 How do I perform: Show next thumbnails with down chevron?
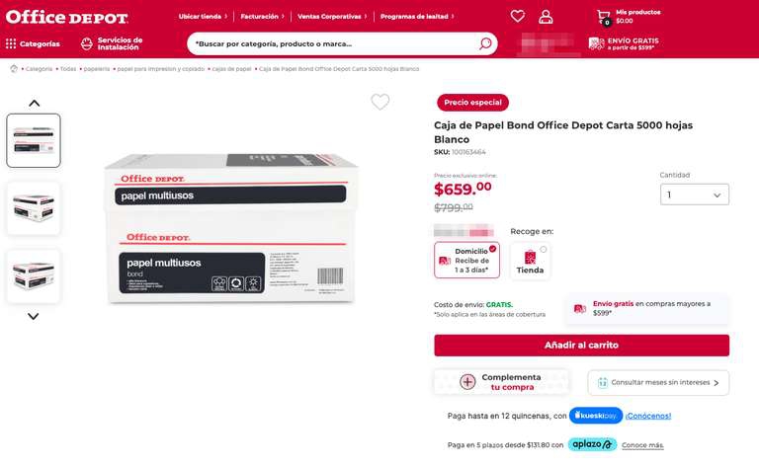point(33,316)
